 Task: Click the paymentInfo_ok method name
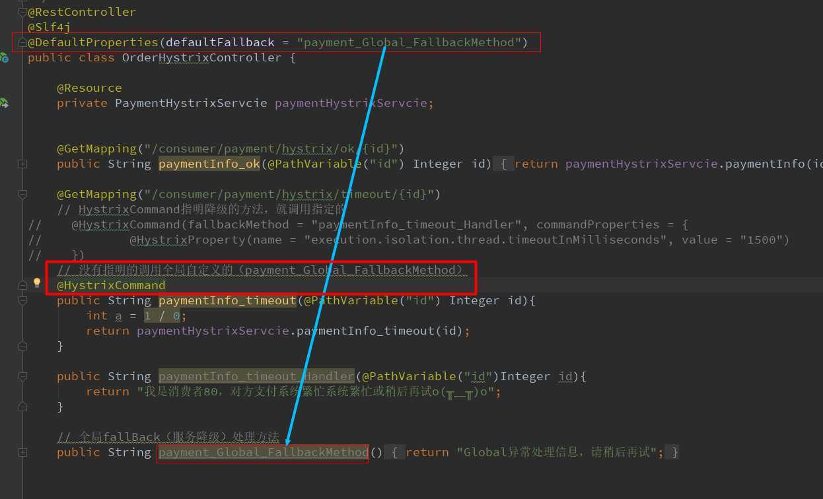(209, 164)
